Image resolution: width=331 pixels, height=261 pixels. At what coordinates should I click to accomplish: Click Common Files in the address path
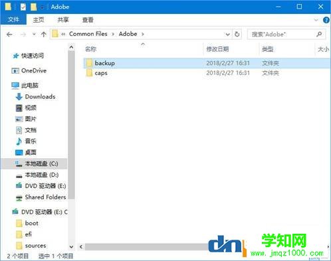point(88,34)
